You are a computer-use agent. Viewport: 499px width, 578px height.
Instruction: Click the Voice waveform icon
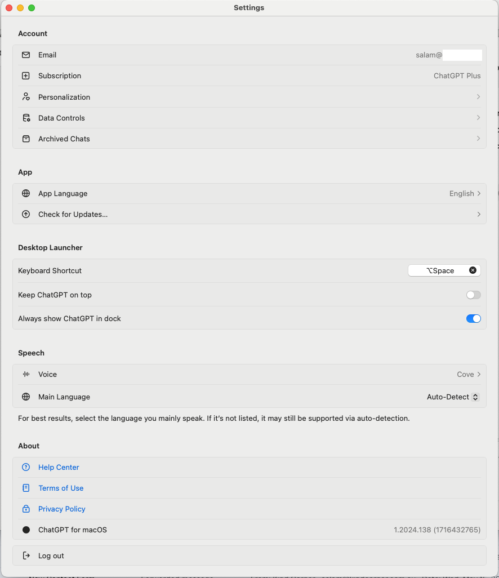tap(26, 374)
